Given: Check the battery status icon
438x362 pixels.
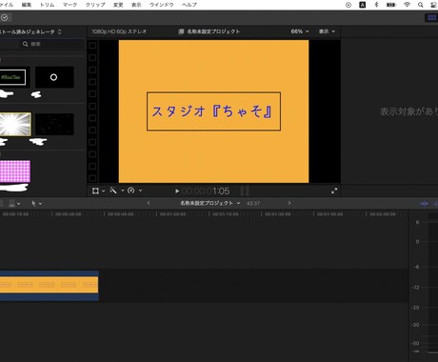Looking at the screenshot, I should click(x=391, y=5).
